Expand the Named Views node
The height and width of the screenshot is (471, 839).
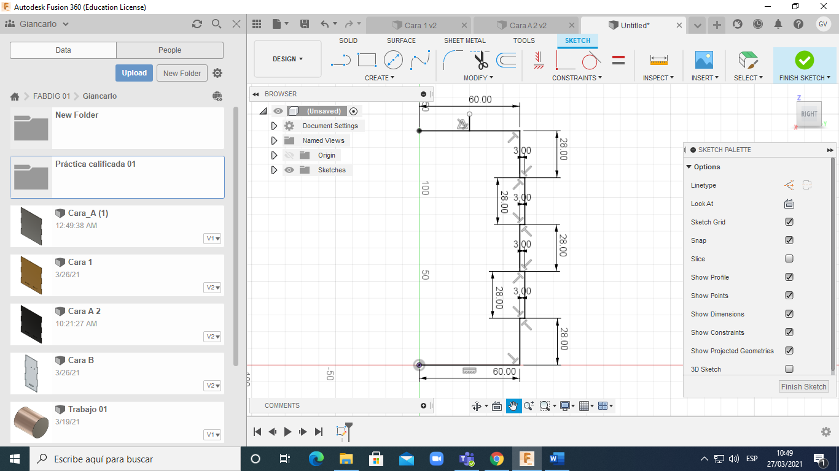275,140
